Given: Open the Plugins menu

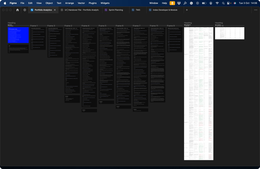Looking at the screenshot, I should [92, 3].
